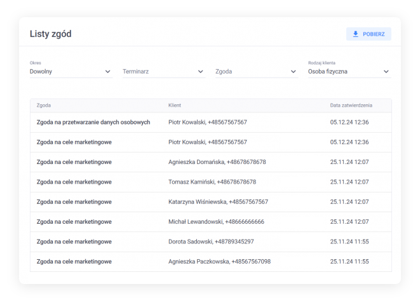
Task: Select Michał Lewandowski client entry
Action: click(216, 222)
